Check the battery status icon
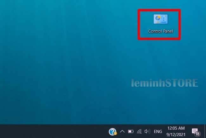The height and width of the screenshot is (138, 206). 131,131
